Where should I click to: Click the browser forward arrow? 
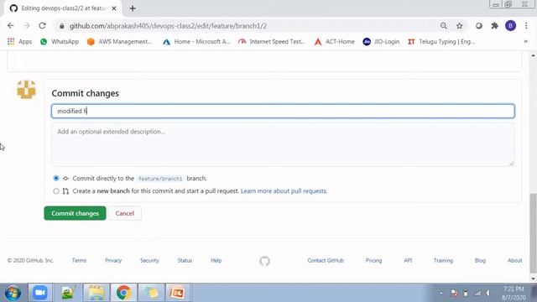[x=26, y=26]
